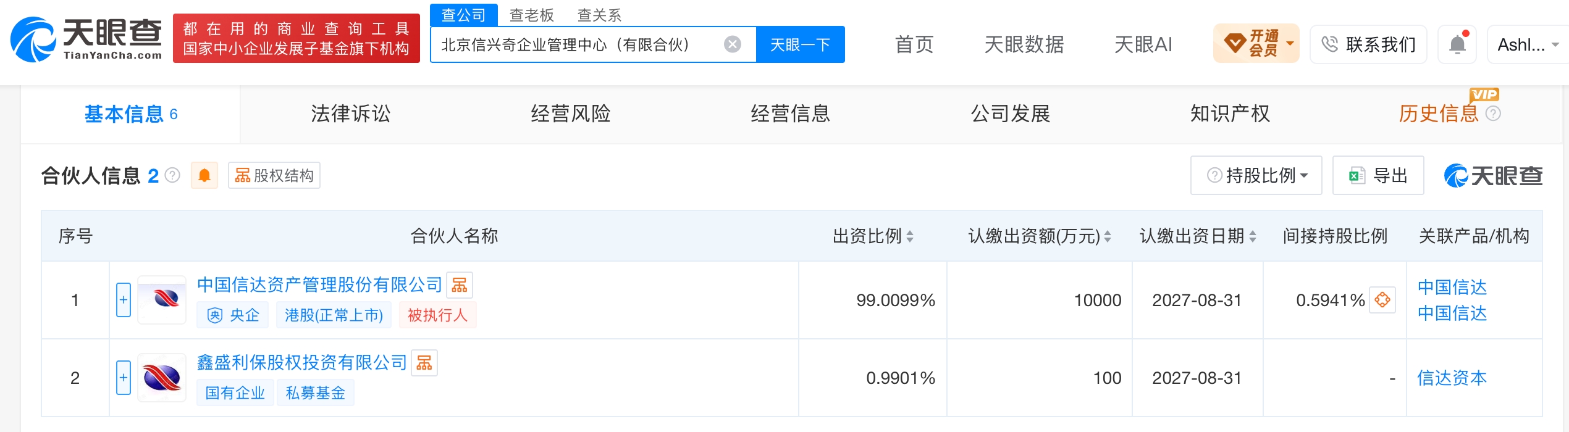
Task: Open the 公司发展 tab
Action: pyautogui.click(x=1011, y=114)
